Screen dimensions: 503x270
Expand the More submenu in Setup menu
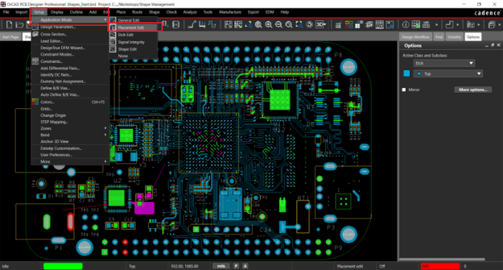coord(70,162)
